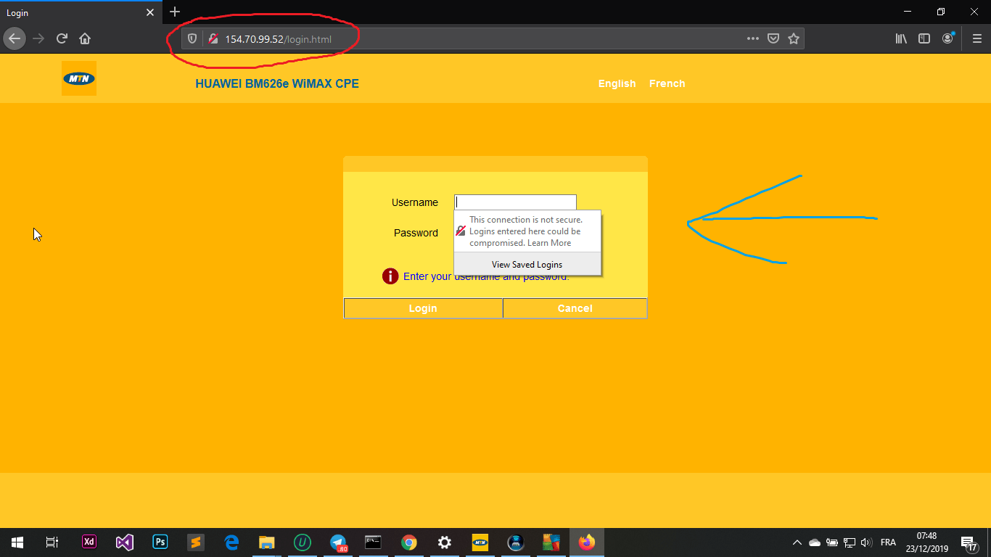Save page to Pocket
991x557 pixels.
point(773,39)
